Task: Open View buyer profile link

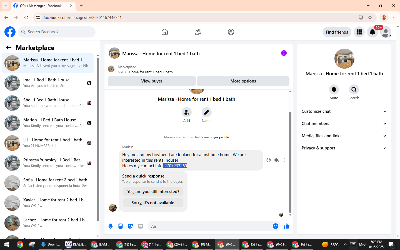Action: pos(215,137)
